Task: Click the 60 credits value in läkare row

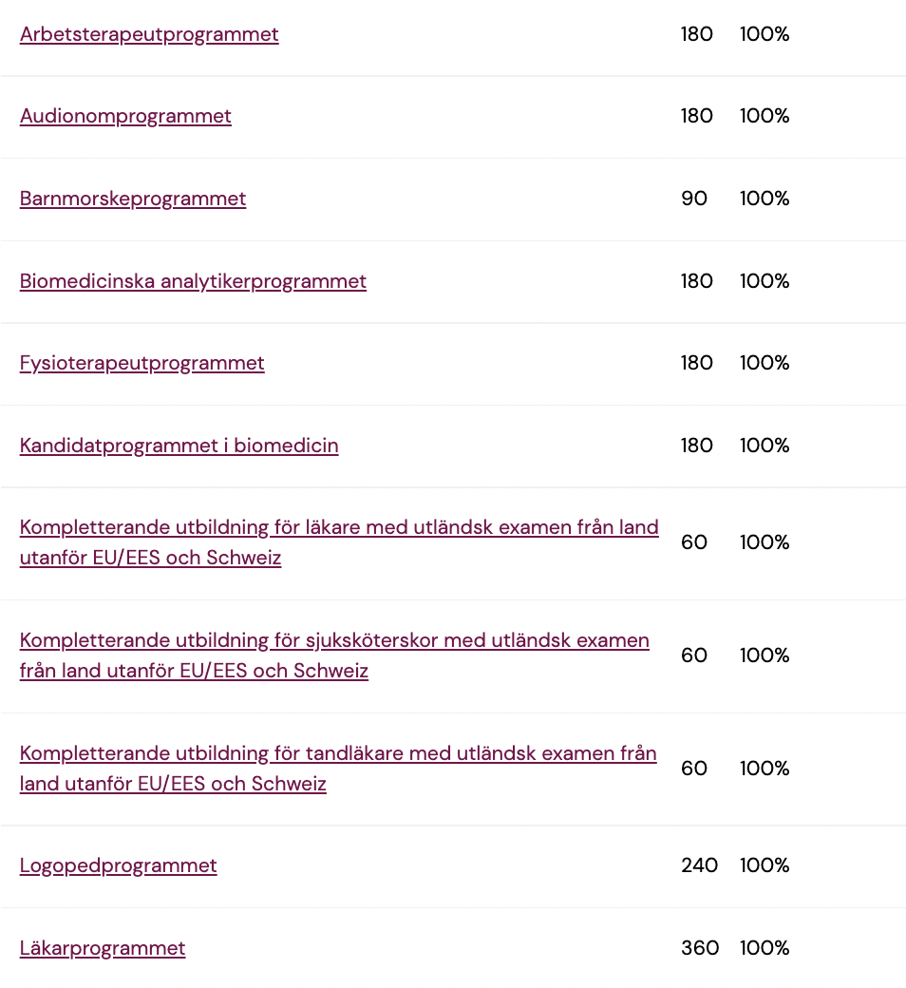Action: pos(694,542)
